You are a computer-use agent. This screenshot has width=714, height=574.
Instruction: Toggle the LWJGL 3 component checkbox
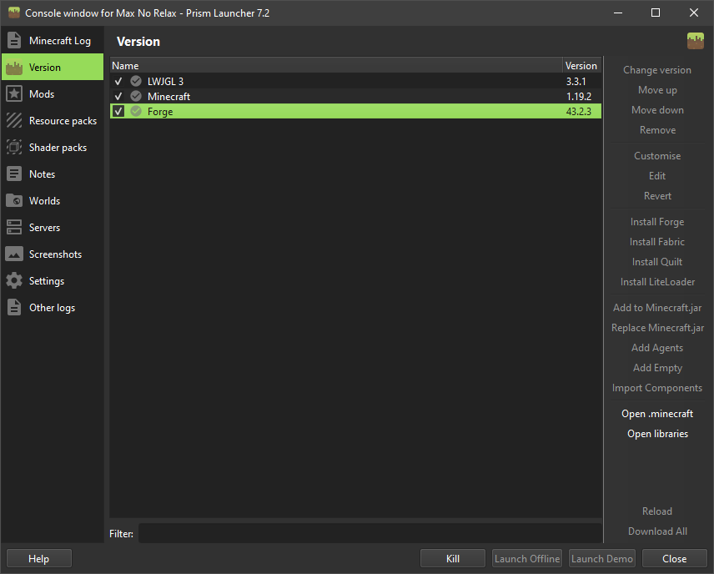pyautogui.click(x=118, y=81)
